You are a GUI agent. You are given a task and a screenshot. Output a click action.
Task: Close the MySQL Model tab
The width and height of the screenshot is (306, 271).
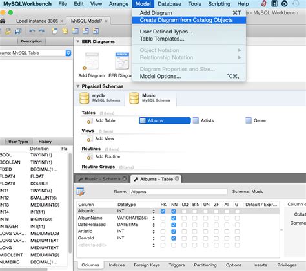[x=106, y=21]
